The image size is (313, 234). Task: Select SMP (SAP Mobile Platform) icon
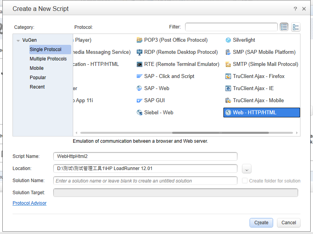(228, 52)
